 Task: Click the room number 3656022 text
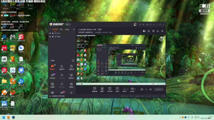[105, 32]
